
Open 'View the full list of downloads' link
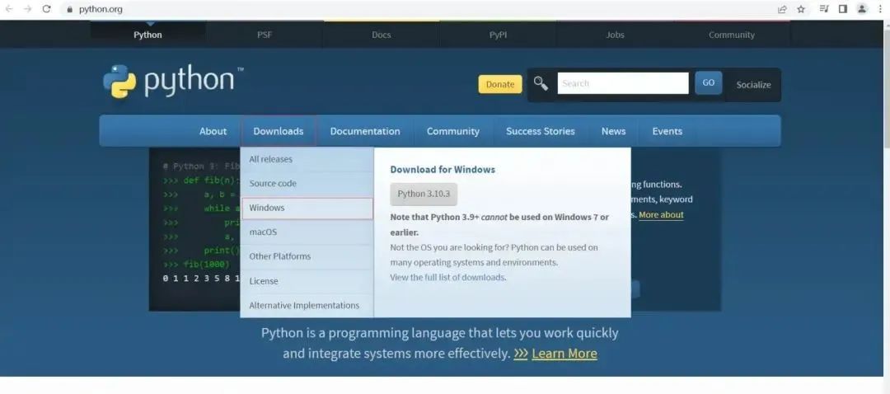coord(447,277)
